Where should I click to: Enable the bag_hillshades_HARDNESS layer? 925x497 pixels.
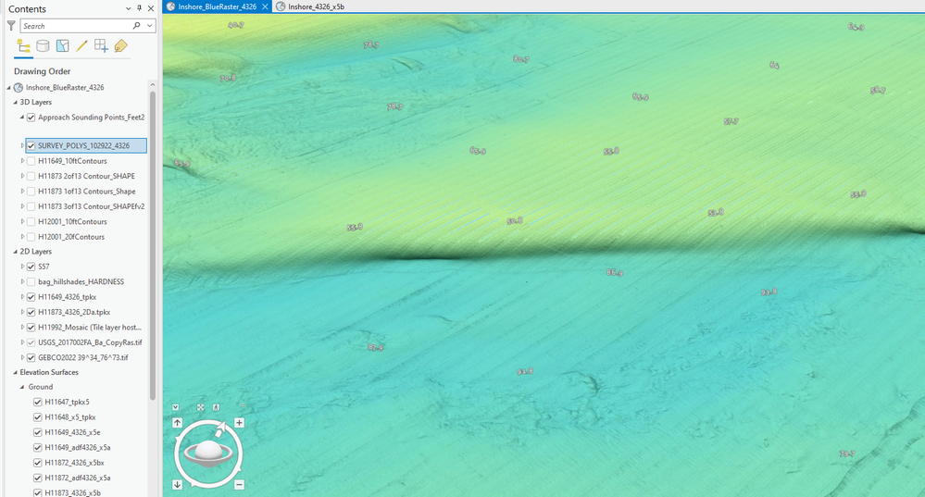31,281
